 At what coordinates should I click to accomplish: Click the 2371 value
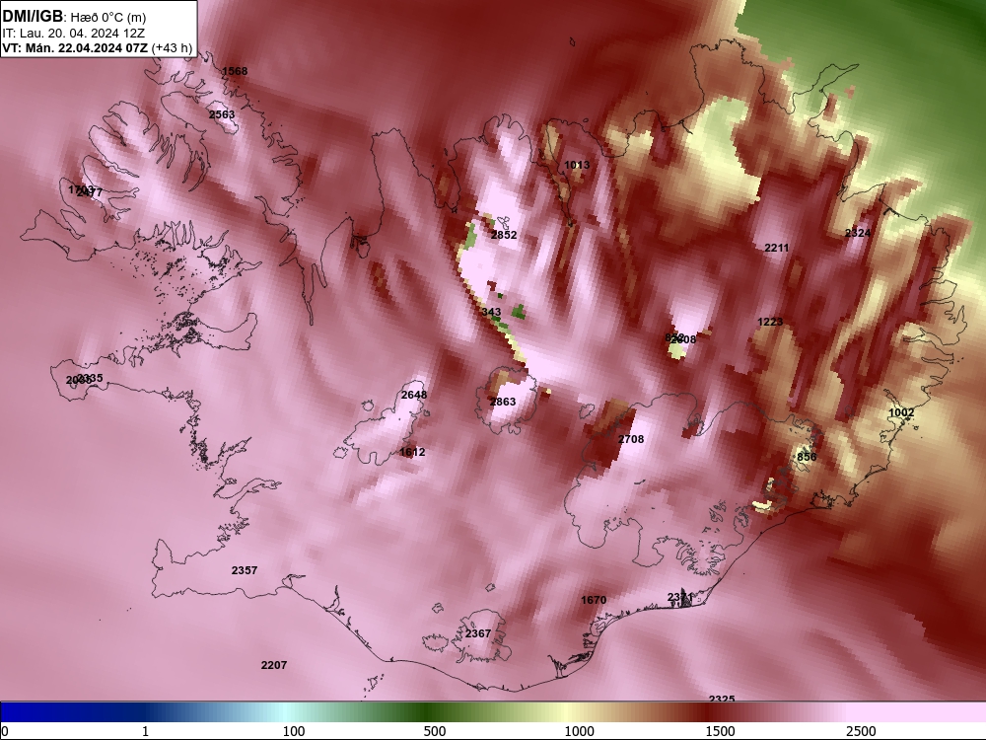coord(679,597)
